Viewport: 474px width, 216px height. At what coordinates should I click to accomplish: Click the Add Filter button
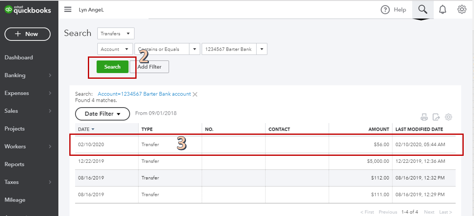[149, 67]
